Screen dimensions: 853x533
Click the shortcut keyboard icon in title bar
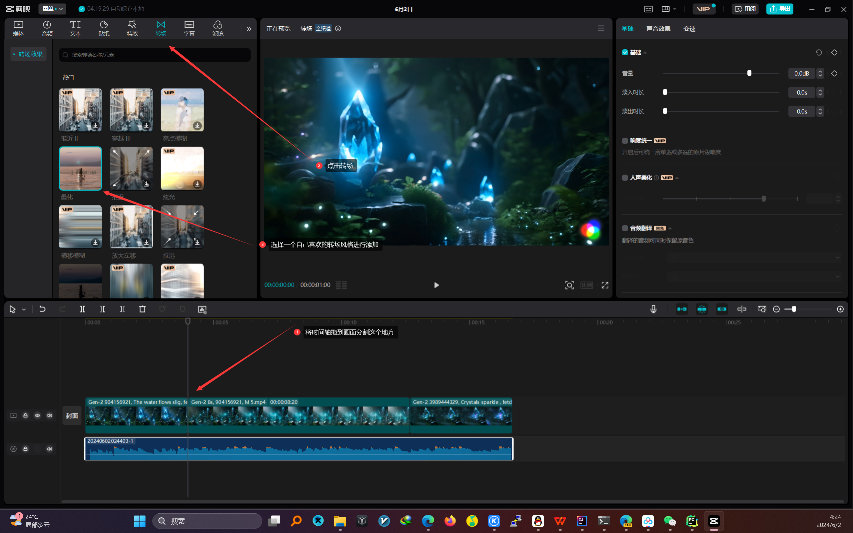pos(648,9)
